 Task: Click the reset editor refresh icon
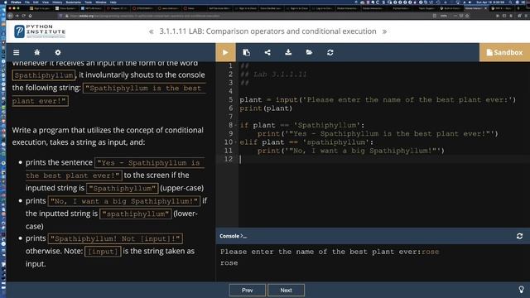pyautogui.click(x=330, y=52)
